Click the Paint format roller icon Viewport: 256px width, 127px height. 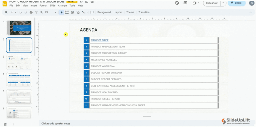(x=36, y=12)
